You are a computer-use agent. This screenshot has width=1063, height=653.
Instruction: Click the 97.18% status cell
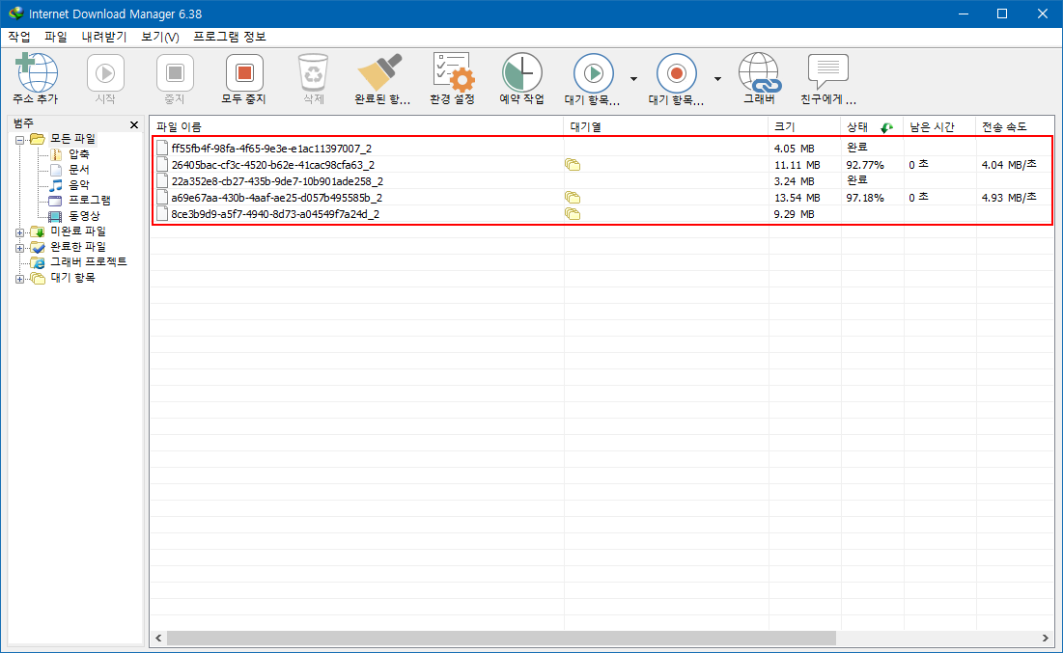click(865, 198)
